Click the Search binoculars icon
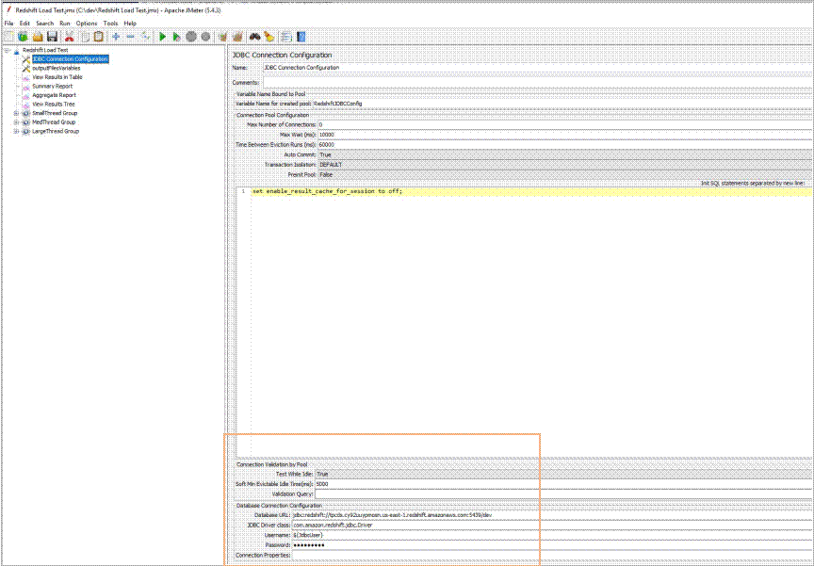The height and width of the screenshot is (566, 814). point(254,37)
